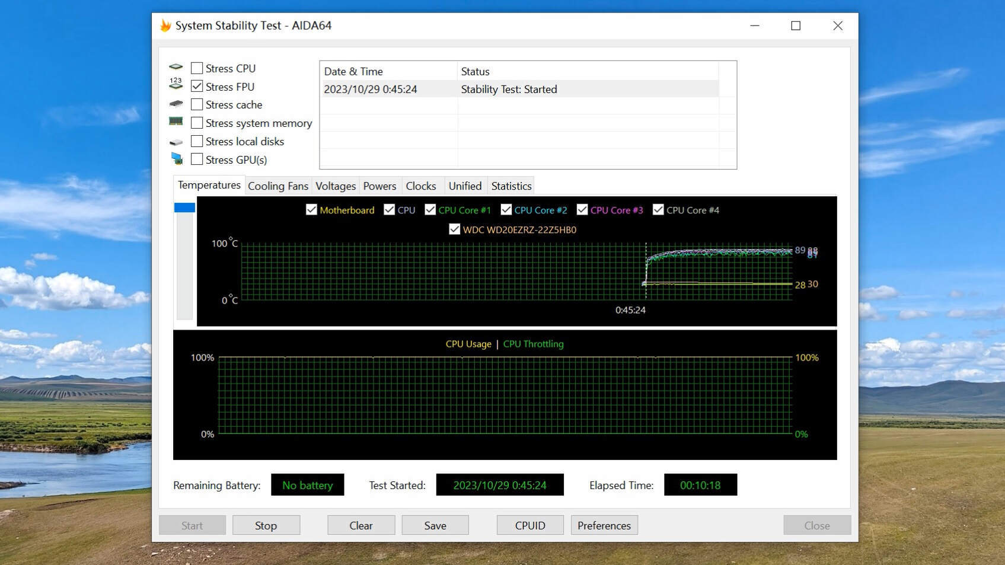Click the system memory RAM stick icon

coord(176,122)
